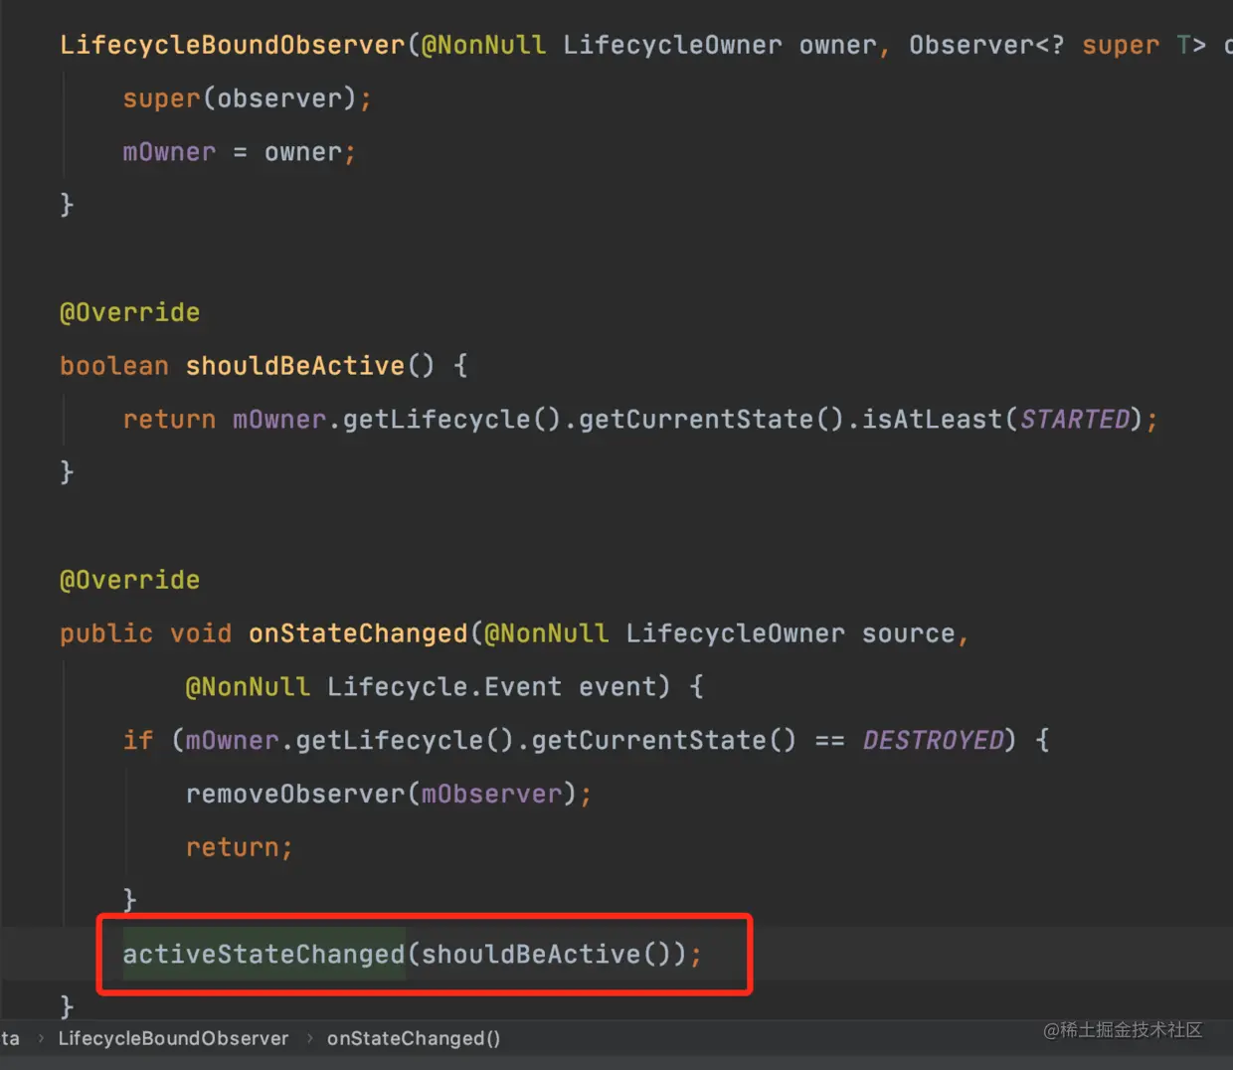Click the onStateChanged method declaration name
The width and height of the screenshot is (1233, 1070).
pos(358,633)
